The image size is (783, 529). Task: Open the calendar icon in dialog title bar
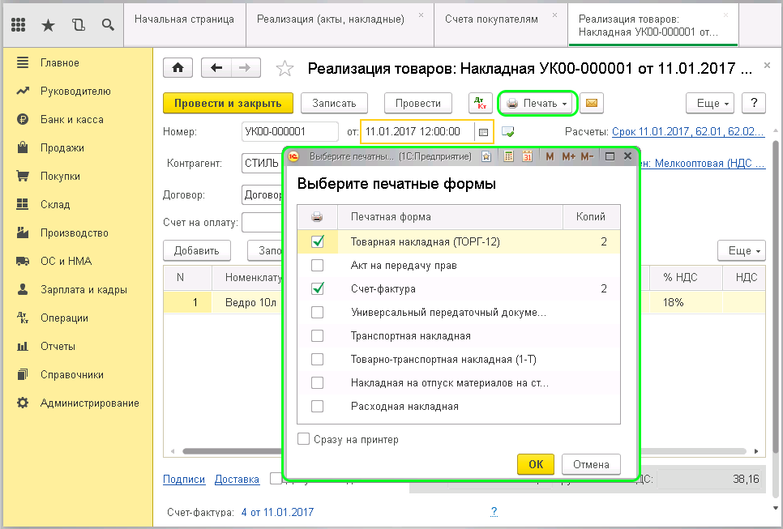pos(528,156)
